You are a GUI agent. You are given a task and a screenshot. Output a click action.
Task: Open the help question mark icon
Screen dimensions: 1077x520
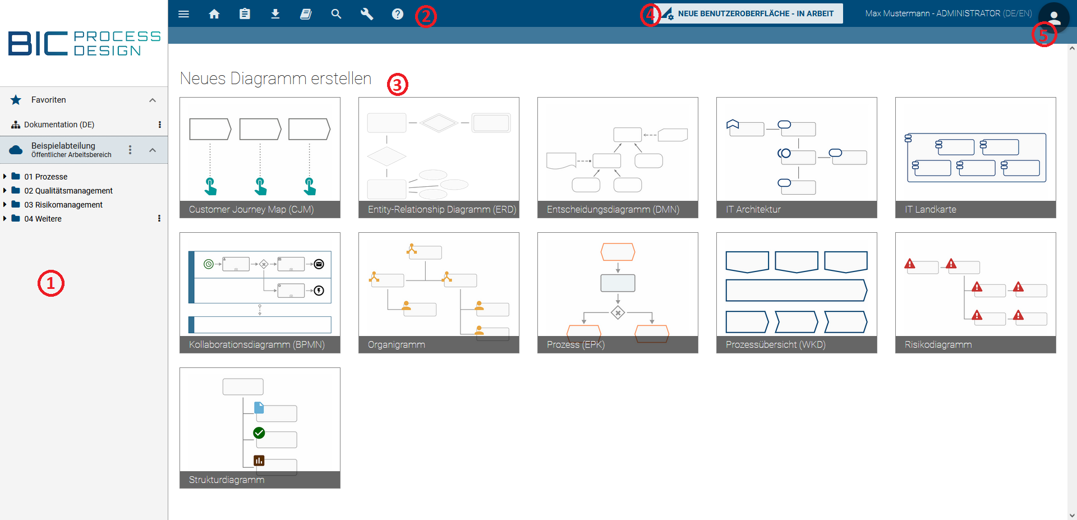click(x=397, y=14)
